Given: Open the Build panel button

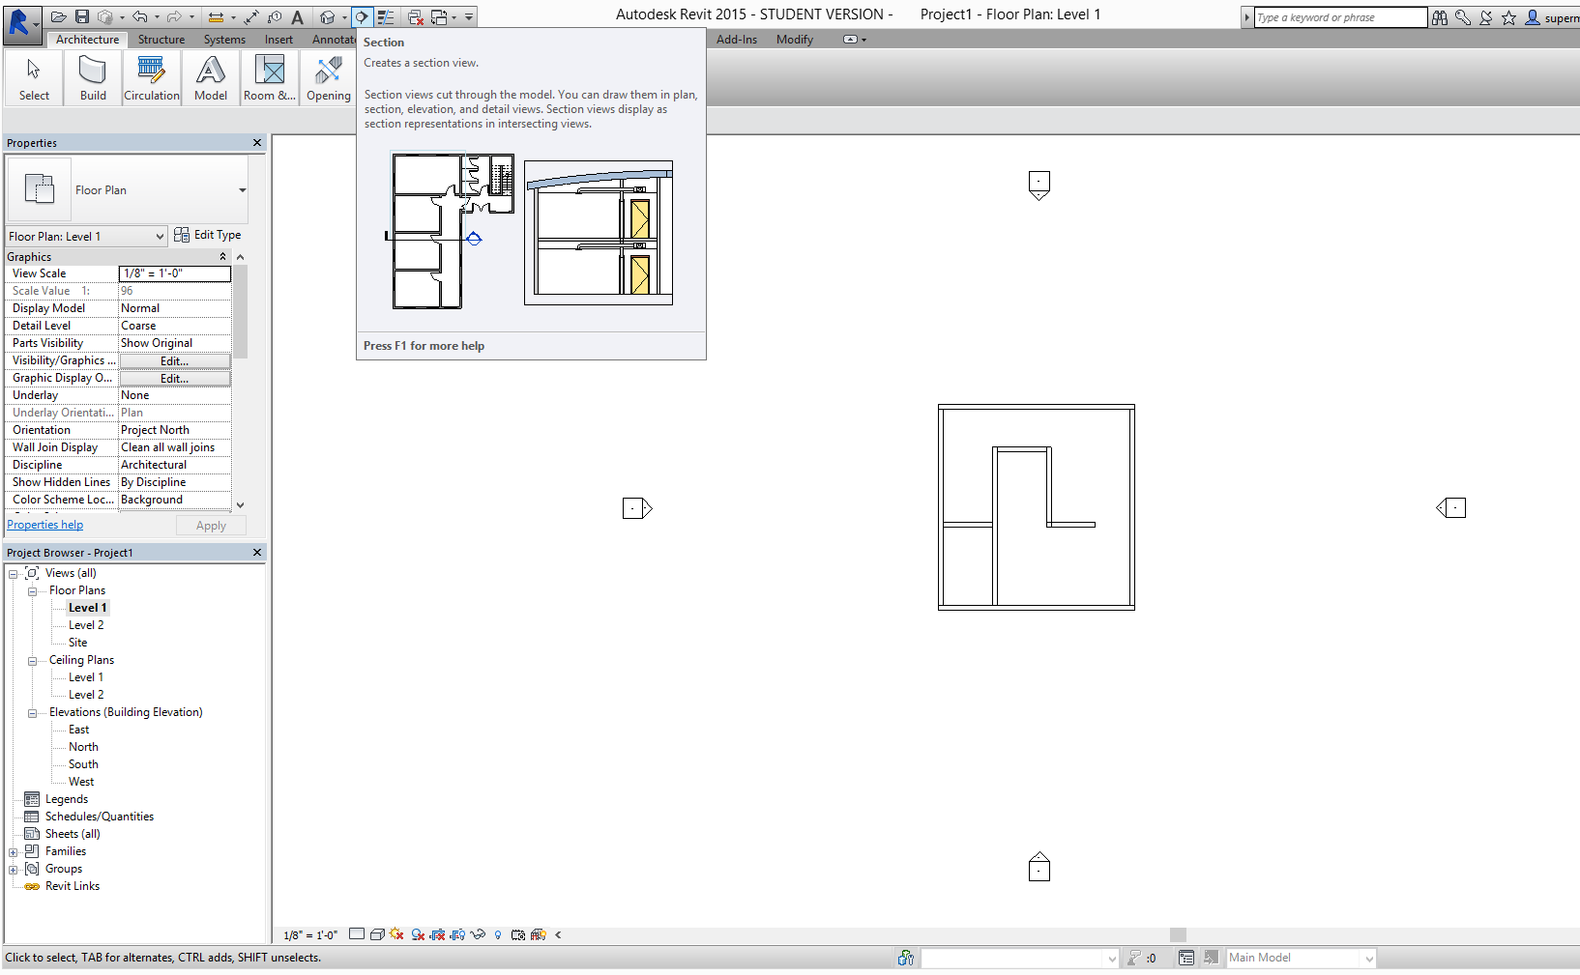Looking at the screenshot, I should pos(93,77).
